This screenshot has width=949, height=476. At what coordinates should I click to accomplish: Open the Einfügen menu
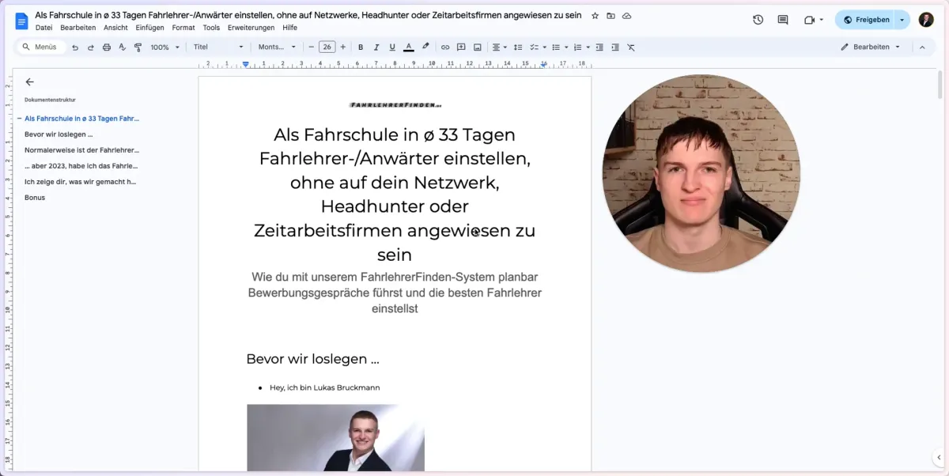pyautogui.click(x=149, y=28)
